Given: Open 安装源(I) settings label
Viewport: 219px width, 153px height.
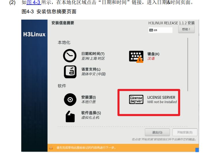Looking at the screenshot, I should (89, 97).
